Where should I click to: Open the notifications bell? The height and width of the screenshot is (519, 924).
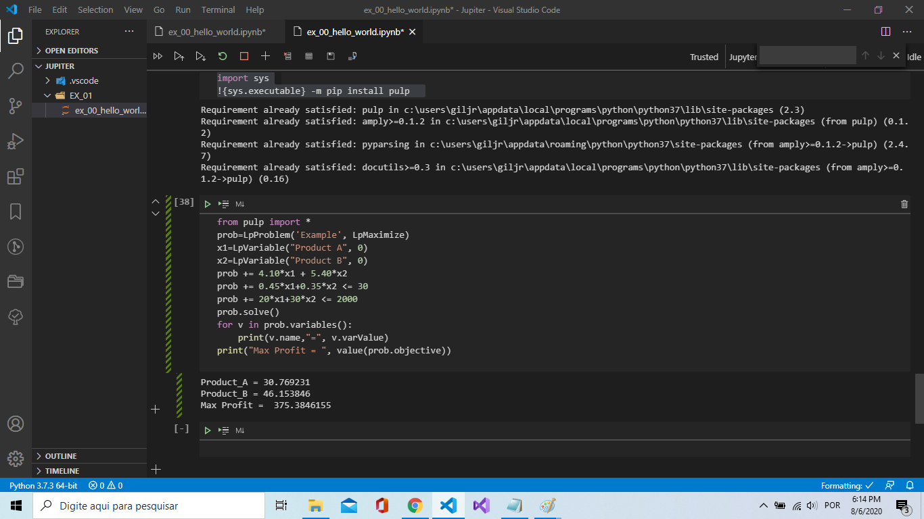[x=909, y=485]
